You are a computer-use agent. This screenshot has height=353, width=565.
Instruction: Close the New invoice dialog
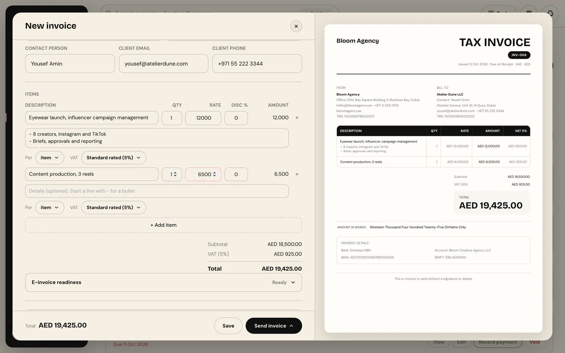pyautogui.click(x=296, y=26)
